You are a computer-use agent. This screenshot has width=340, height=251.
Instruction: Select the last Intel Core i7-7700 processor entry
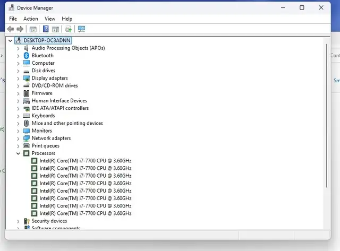(86, 213)
